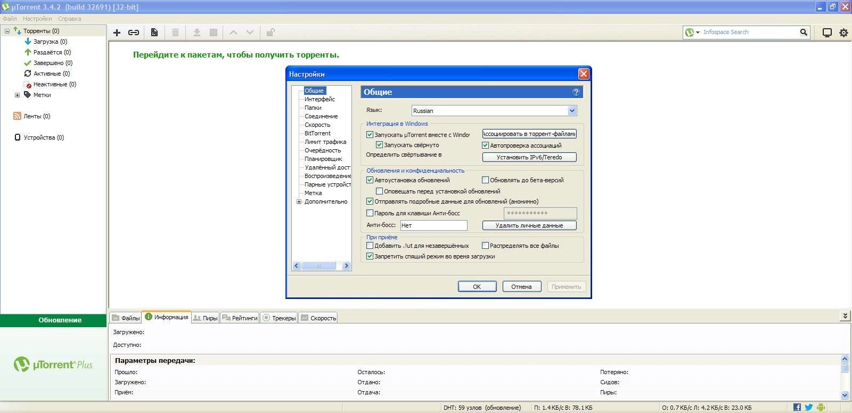Click the Android icon in status bar

coord(821,407)
